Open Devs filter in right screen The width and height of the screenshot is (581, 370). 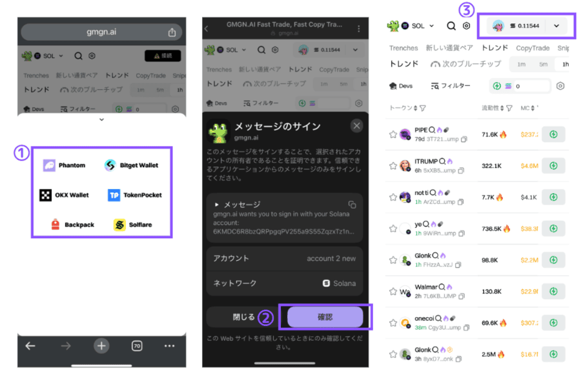401,86
